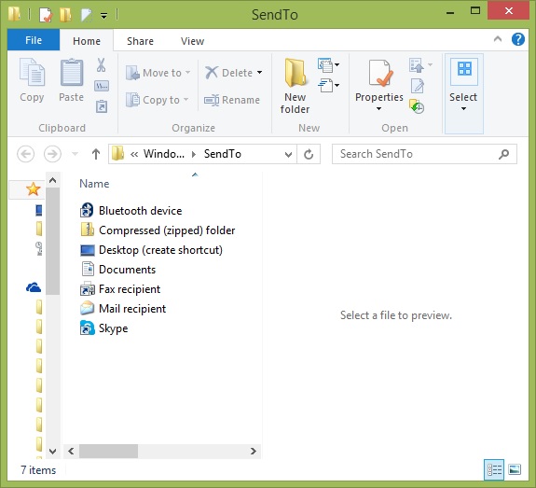Open the New item dropdown icon
This screenshot has width=536, height=488.
coord(328,65)
